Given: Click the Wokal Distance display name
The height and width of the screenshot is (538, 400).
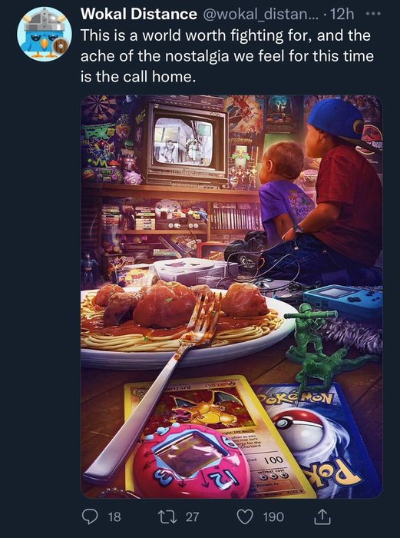Looking at the screenshot, I should 139,14.
